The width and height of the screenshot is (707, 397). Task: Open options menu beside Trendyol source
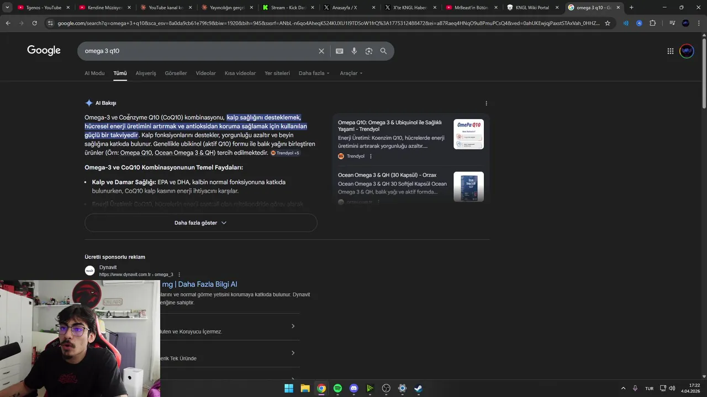click(x=371, y=156)
